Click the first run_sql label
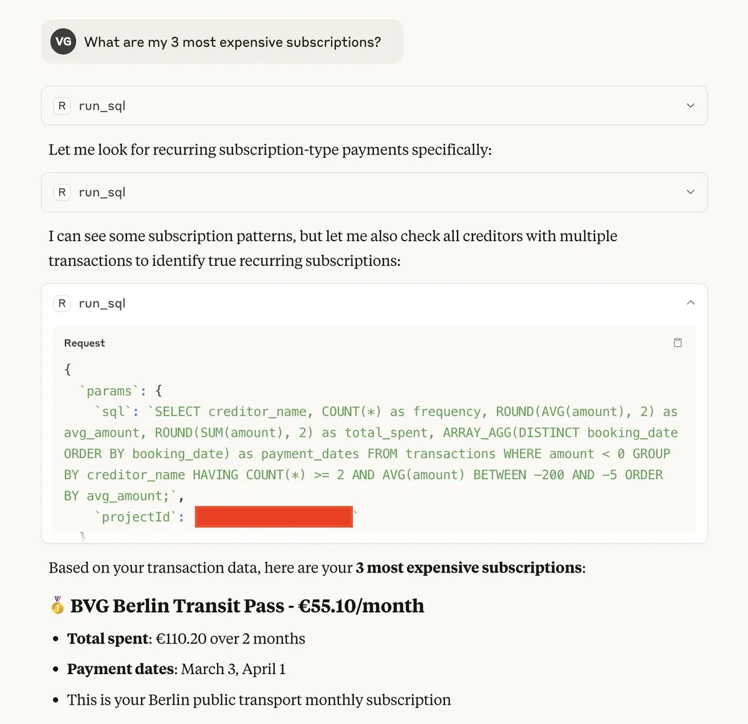Viewport: 748px width, 724px height. [x=102, y=106]
